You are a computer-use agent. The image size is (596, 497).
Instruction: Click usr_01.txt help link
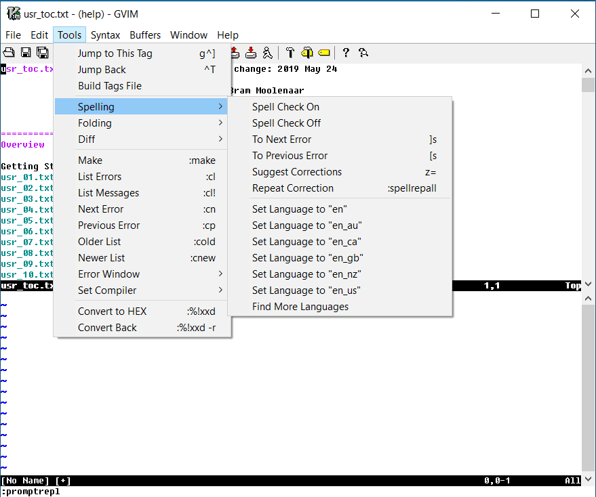pyautogui.click(x=27, y=177)
